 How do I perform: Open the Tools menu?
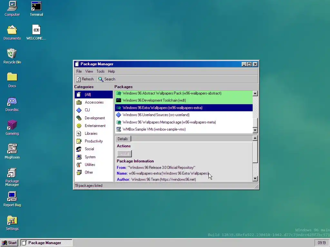pos(101,71)
